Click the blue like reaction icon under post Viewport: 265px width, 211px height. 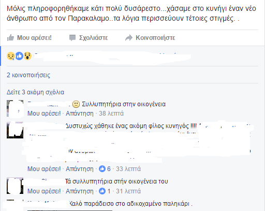tap(19, 56)
